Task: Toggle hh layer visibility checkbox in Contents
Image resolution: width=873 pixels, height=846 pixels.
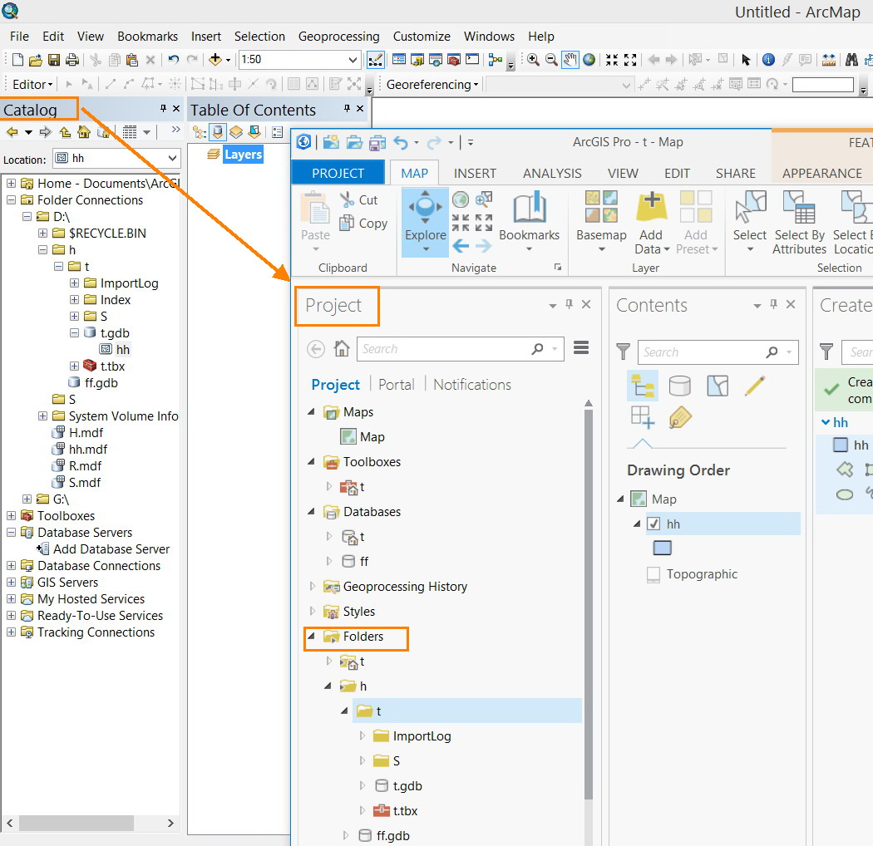Action: (x=654, y=524)
